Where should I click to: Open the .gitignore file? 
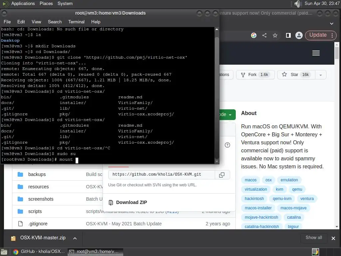38,224
